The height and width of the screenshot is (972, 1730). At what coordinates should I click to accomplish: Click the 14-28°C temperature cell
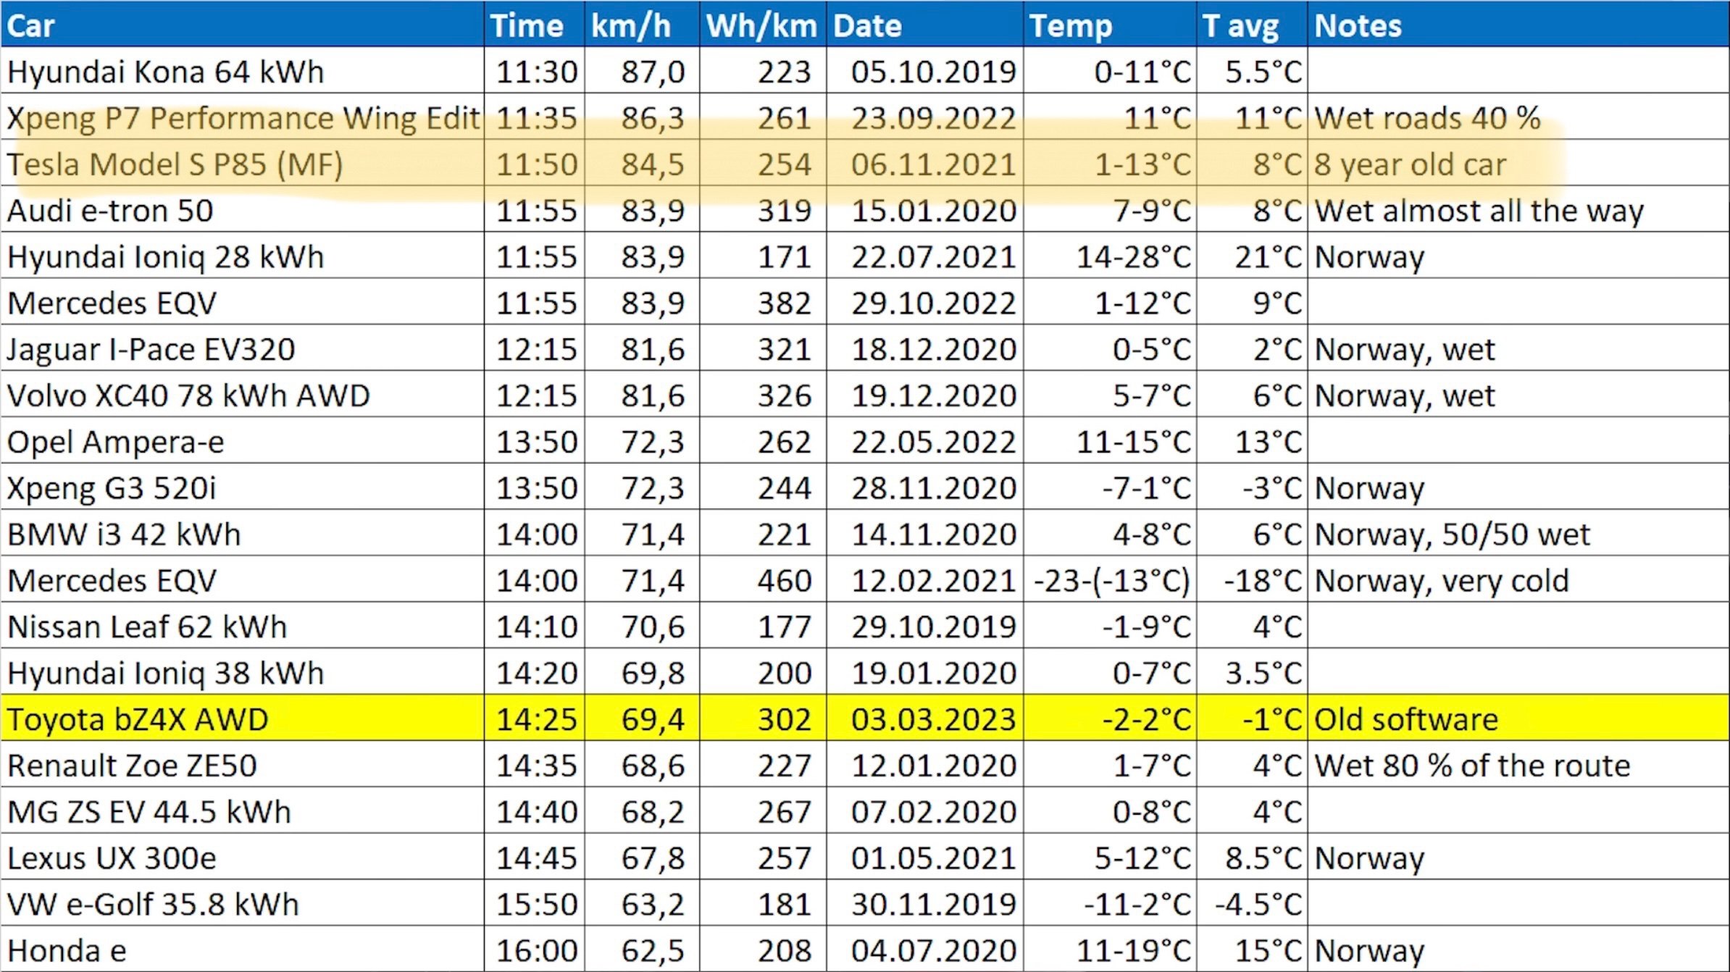tap(1110, 256)
